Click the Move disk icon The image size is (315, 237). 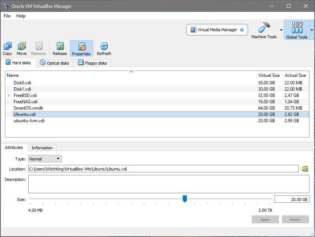[21, 48]
